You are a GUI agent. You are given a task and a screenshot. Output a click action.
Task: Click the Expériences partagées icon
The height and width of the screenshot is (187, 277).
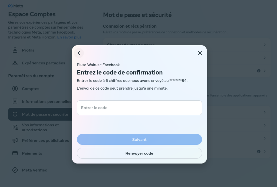[15, 63]
